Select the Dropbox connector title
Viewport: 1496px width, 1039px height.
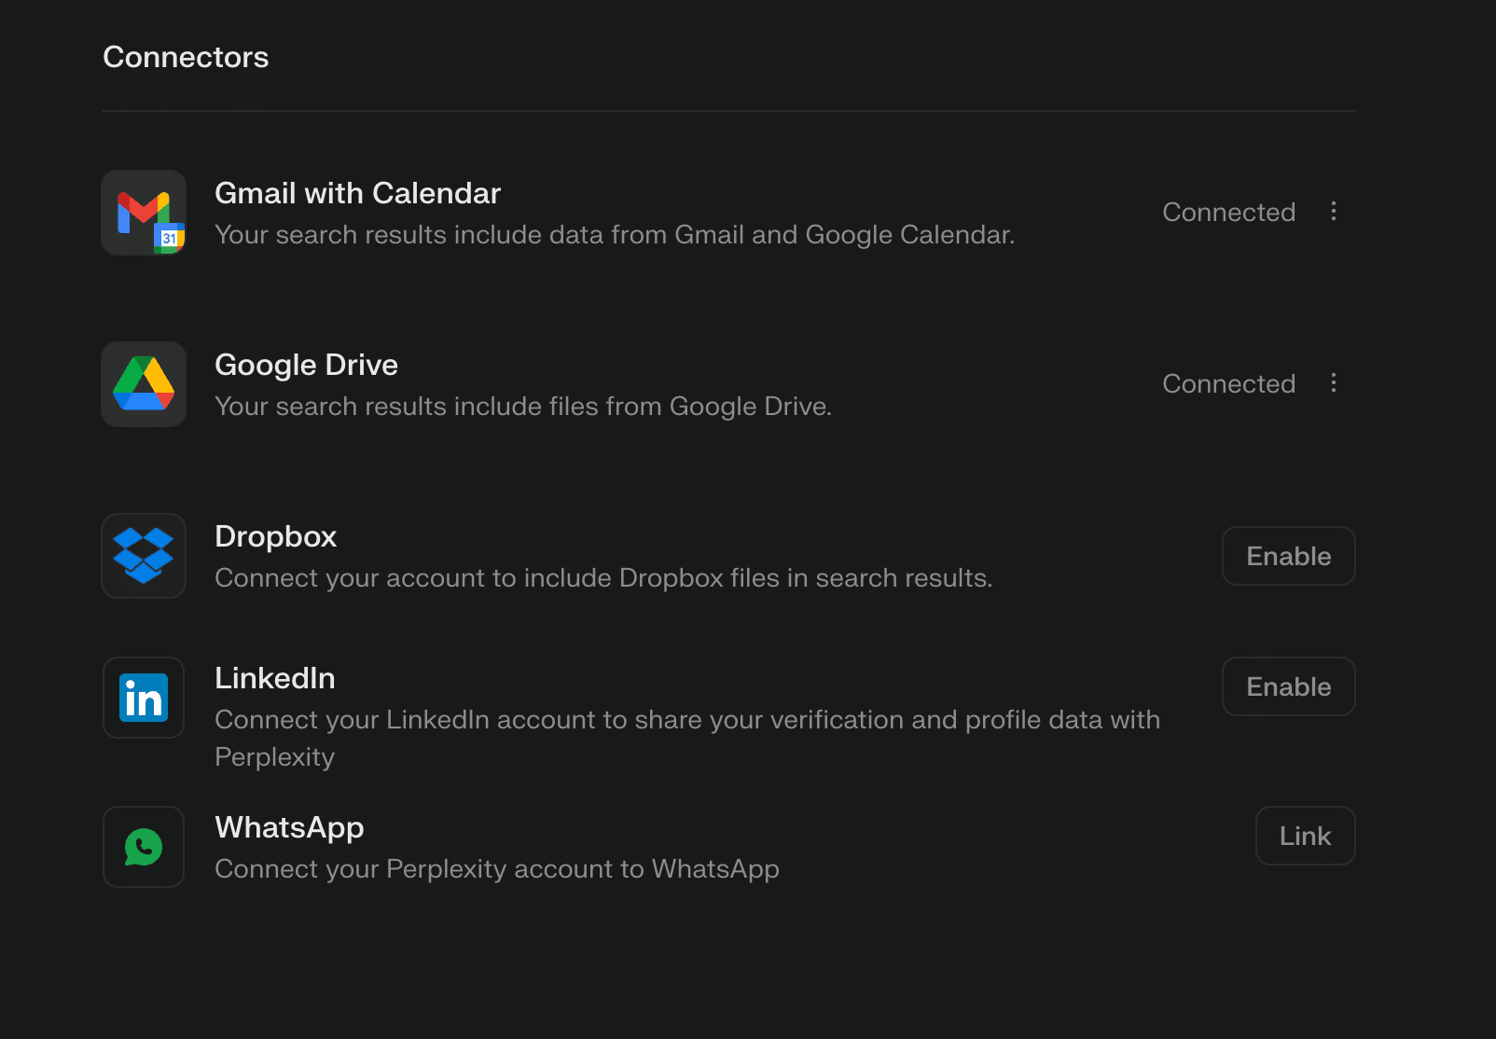[x=275, y=536]
